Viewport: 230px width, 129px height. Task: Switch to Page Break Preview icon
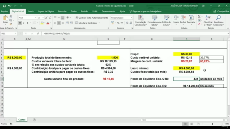pyautogui.click(x=198, y=124)
